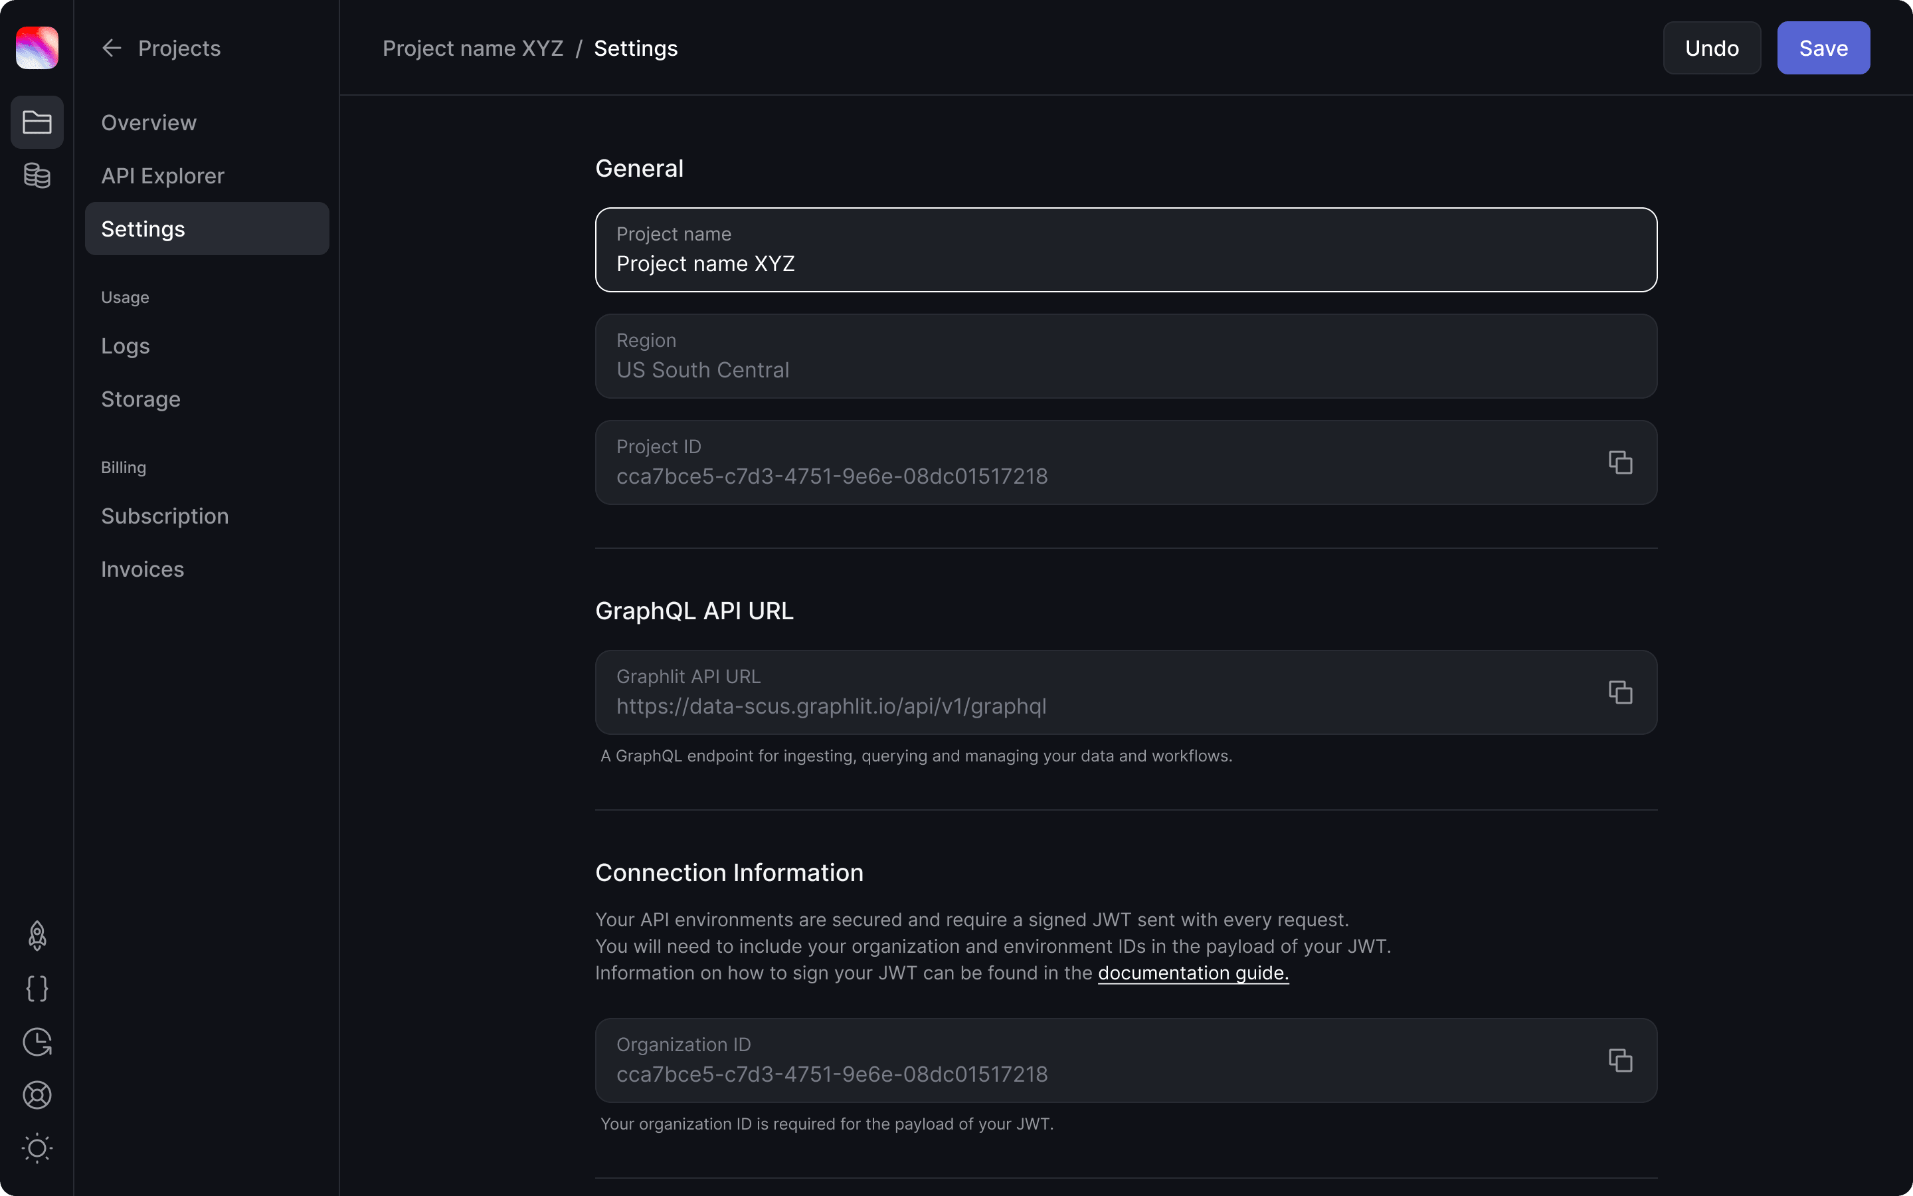
Task: Copy the Organization ID value
Action: point(1621,1060)
